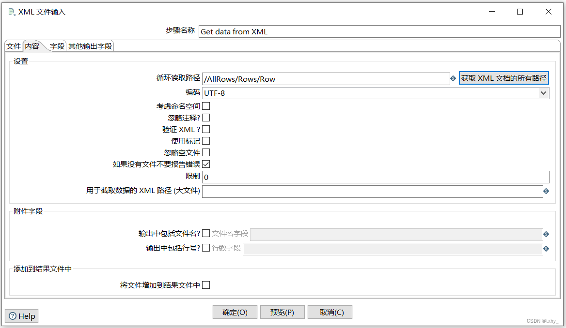Click the 预览 preview button

coord(282,312)
